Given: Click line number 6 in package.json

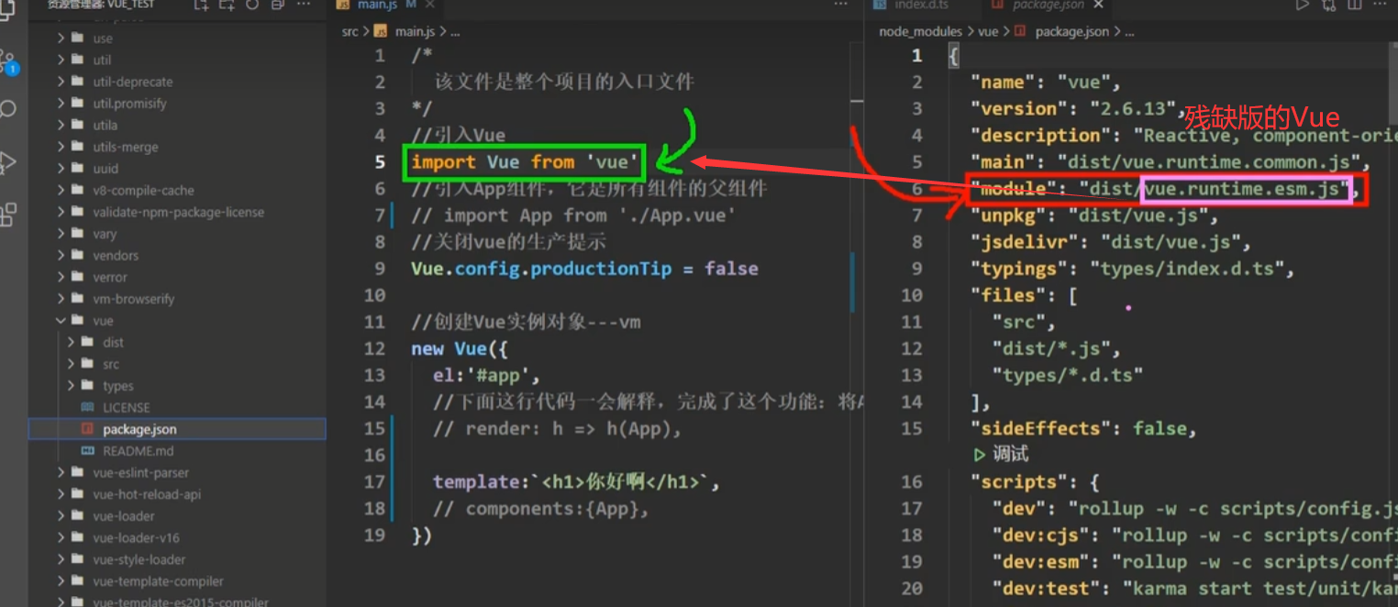Looking at the screenshot, I should point(916,189).
